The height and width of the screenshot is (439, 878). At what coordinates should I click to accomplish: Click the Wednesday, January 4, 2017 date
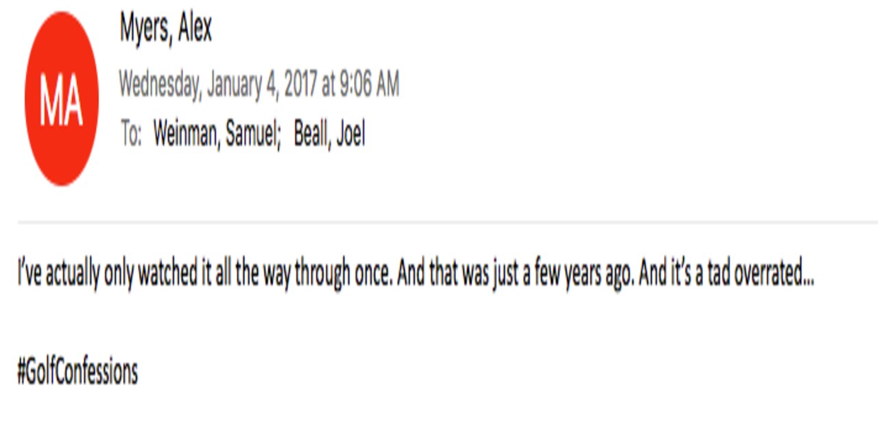[x=217, y=84]
